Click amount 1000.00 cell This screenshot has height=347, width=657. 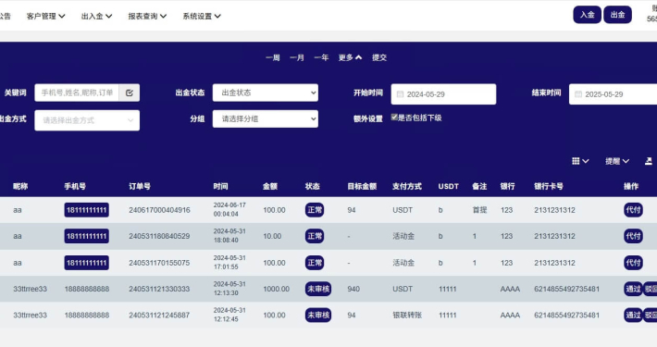[276, 289]
